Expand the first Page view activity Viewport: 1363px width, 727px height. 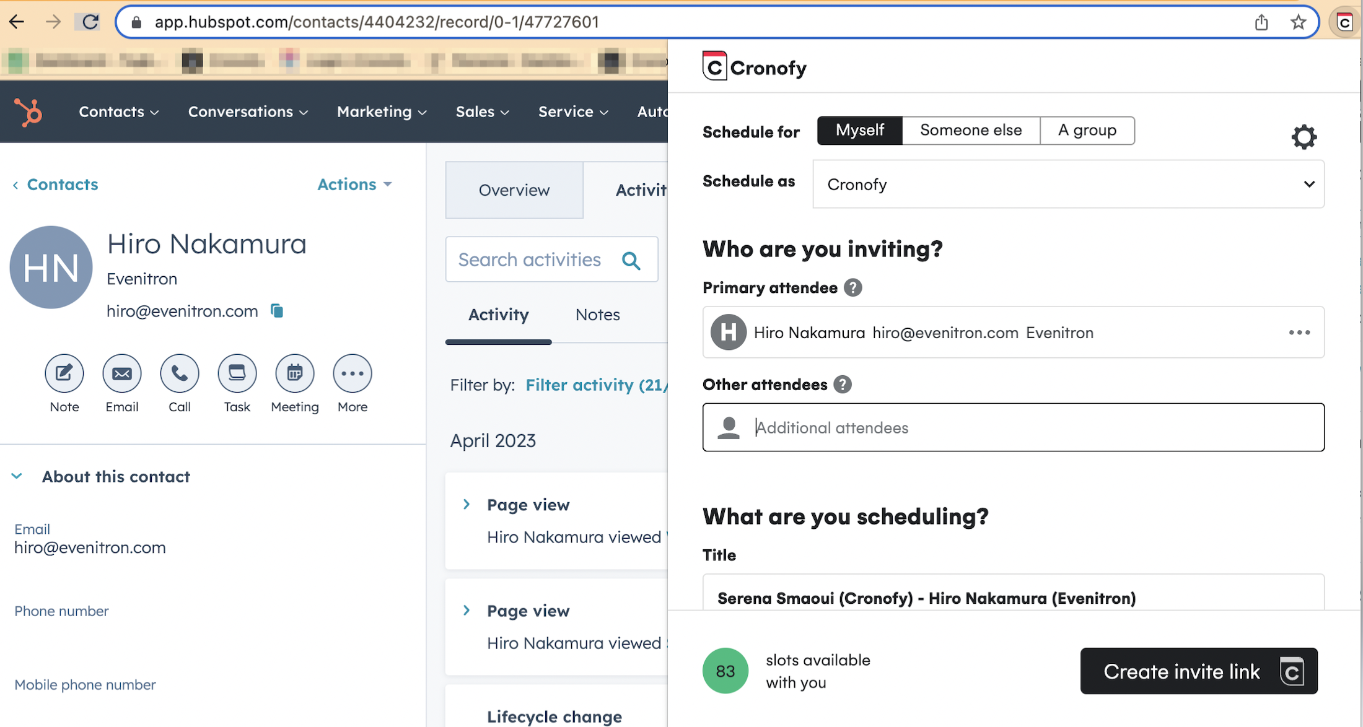point(467,505)
